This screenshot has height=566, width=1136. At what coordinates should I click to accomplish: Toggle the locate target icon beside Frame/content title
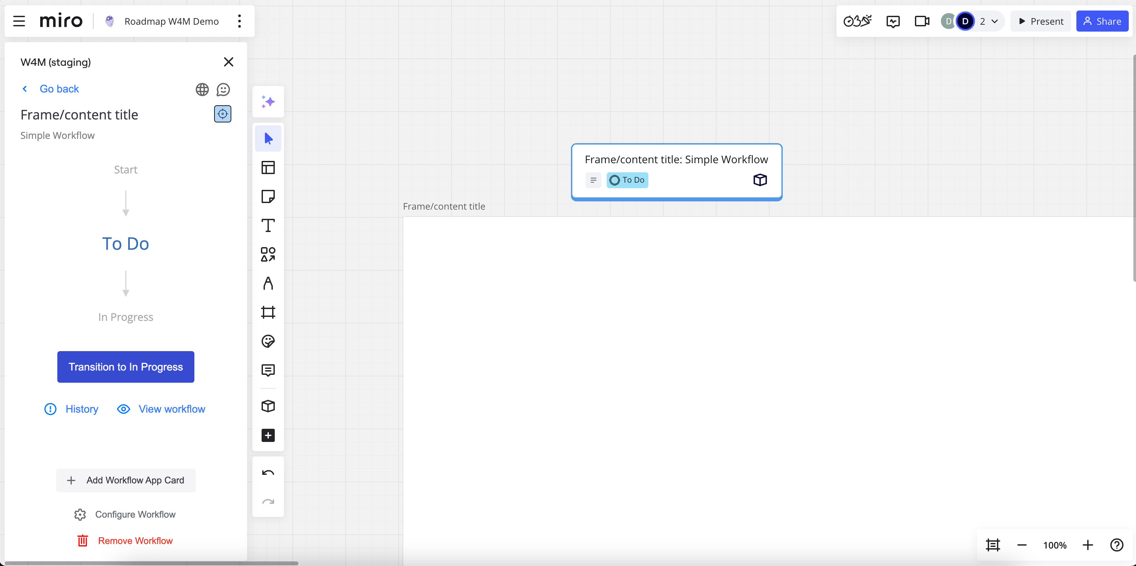(222, 114)
